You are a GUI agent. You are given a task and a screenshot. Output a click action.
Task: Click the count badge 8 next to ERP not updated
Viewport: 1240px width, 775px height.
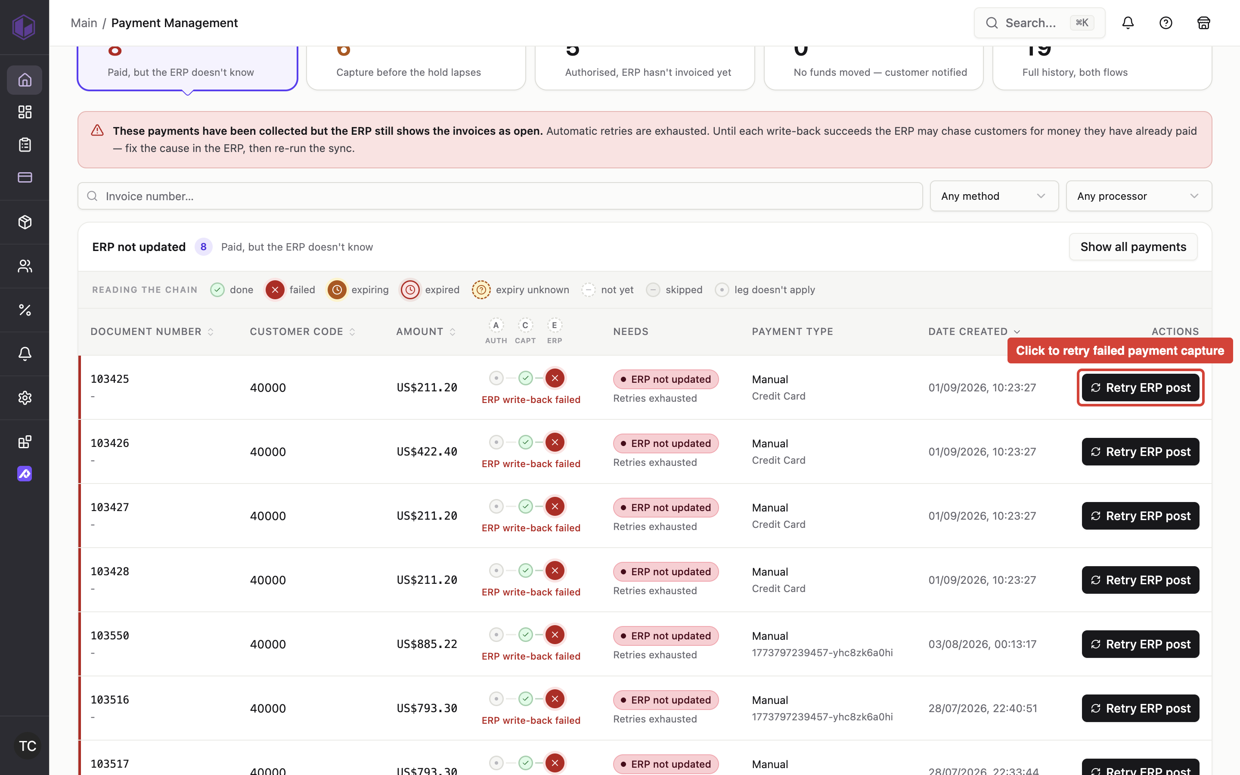[x=203, y=247]
